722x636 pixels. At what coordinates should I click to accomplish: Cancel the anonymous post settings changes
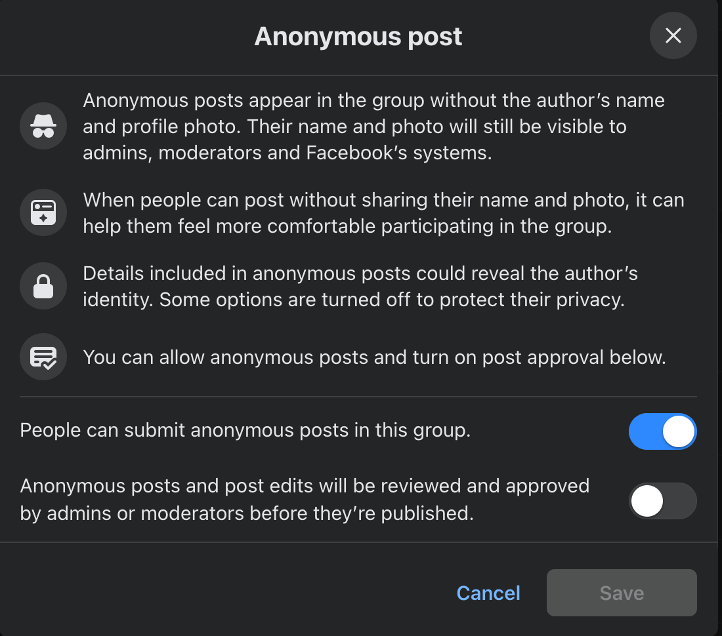[x=488, y=593]
